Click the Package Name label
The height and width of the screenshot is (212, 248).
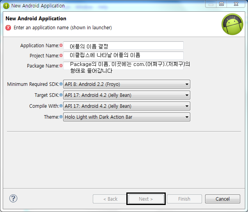[43, 66]
